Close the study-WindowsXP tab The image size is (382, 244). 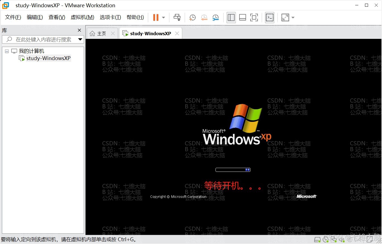(x=177, y=34)
